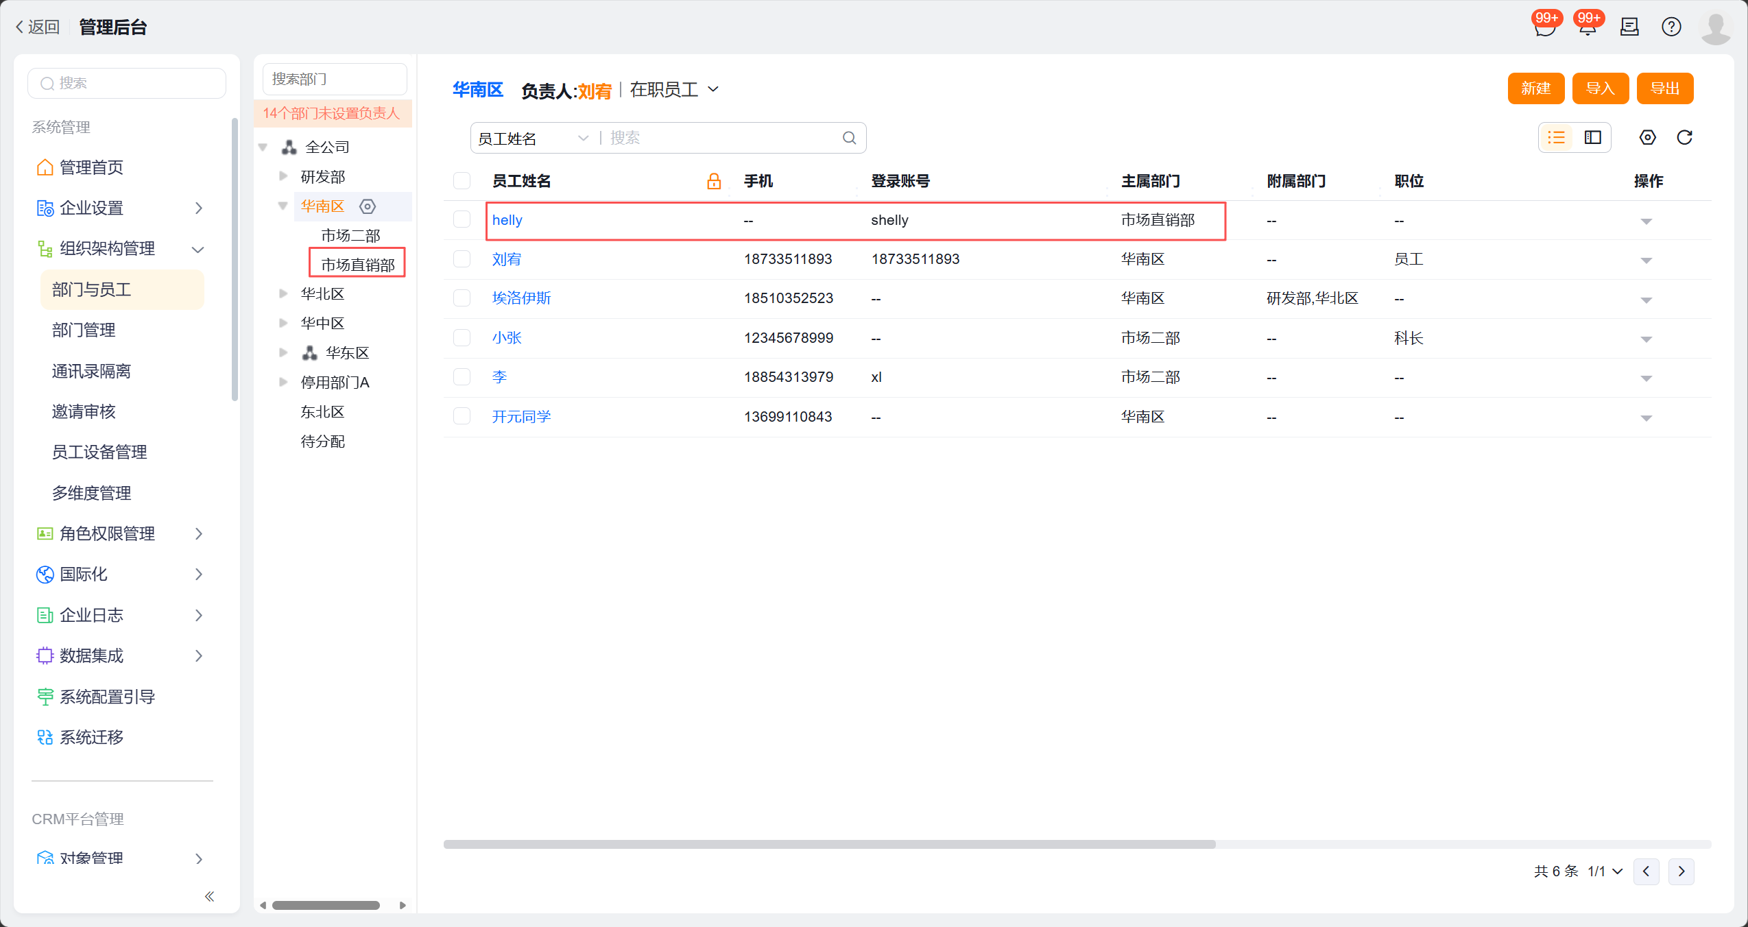Screen dimensions: 1748x927
Task: Click the task list icon in top bar
Action: (1629, 27)
